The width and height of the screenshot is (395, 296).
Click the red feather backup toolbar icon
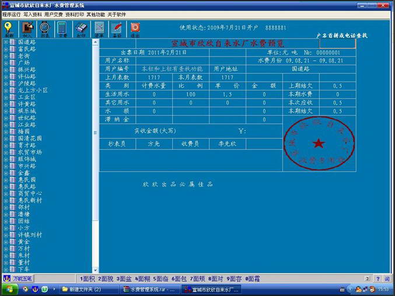(117, 28)
